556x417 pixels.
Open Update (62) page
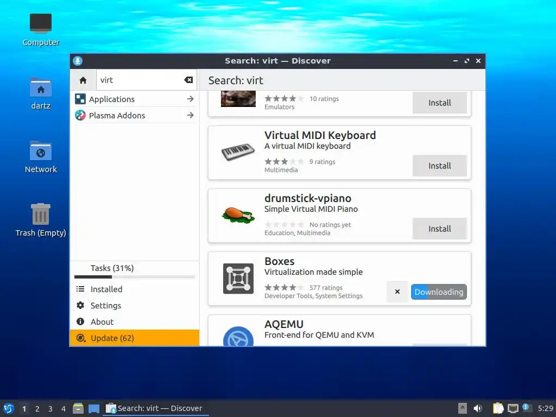pyautogui.click(x=135, y=338)
